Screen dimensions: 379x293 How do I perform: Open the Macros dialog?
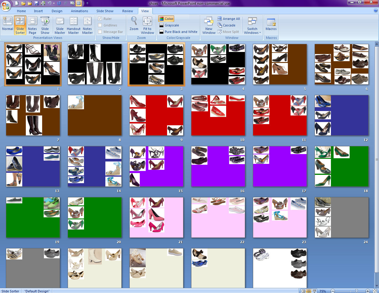[x=271, y=24]
